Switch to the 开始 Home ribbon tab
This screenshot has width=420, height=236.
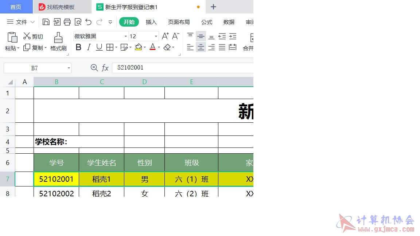129,22
